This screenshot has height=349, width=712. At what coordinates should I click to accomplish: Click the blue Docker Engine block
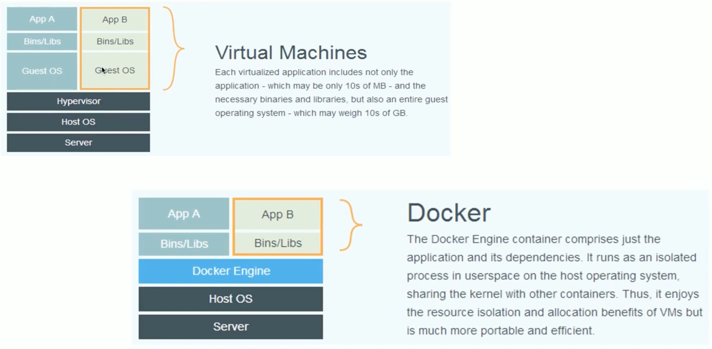(x=231, y=271)
